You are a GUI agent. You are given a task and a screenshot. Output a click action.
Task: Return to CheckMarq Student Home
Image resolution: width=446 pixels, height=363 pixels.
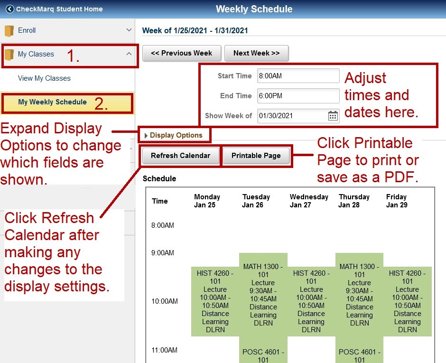click(x=59, y=9)
